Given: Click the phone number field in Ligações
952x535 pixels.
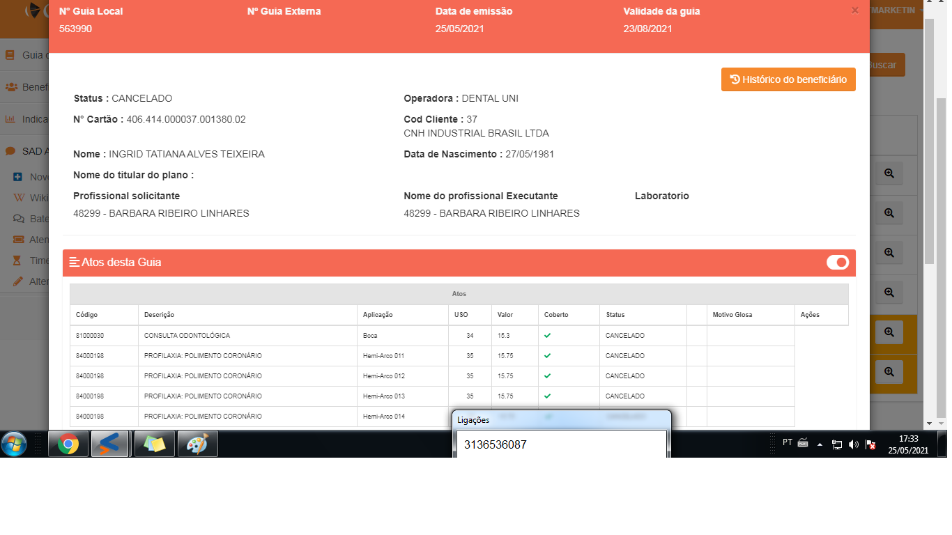Looking at the screenshot, I should [x=561, y=444].
